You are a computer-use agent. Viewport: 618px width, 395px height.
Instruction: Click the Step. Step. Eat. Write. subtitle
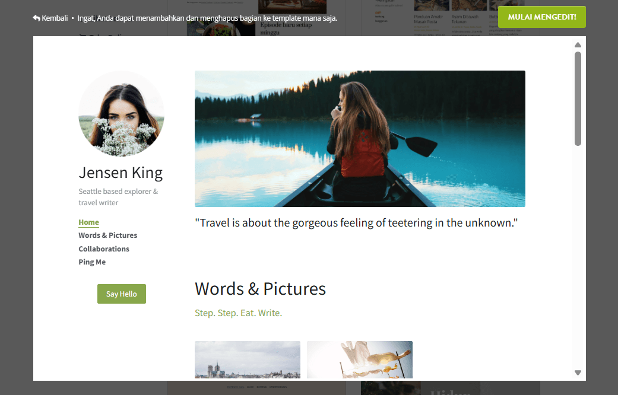click(x=239, y=313)
